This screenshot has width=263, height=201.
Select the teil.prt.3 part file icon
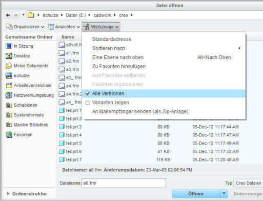pyautogui.click(x=62, y=127)
